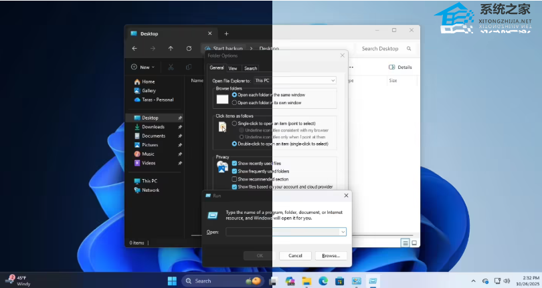The width and height of the screenshot is (542, 288).
Task: Switch to the View tab in Folder Options
Action: [x=233, y=68]
